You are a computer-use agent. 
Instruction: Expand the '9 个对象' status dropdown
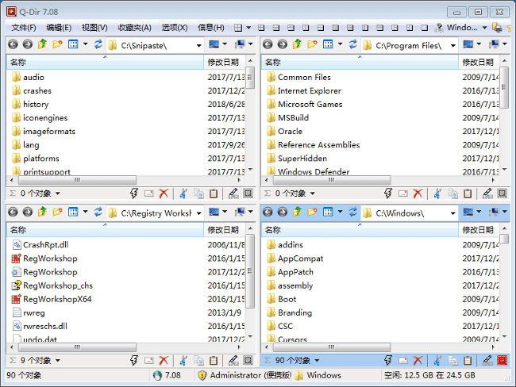[x=57, y=361]
